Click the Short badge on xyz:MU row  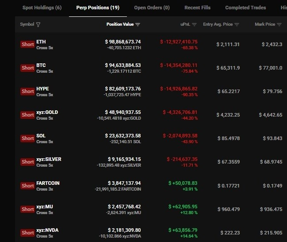(27, 209)
